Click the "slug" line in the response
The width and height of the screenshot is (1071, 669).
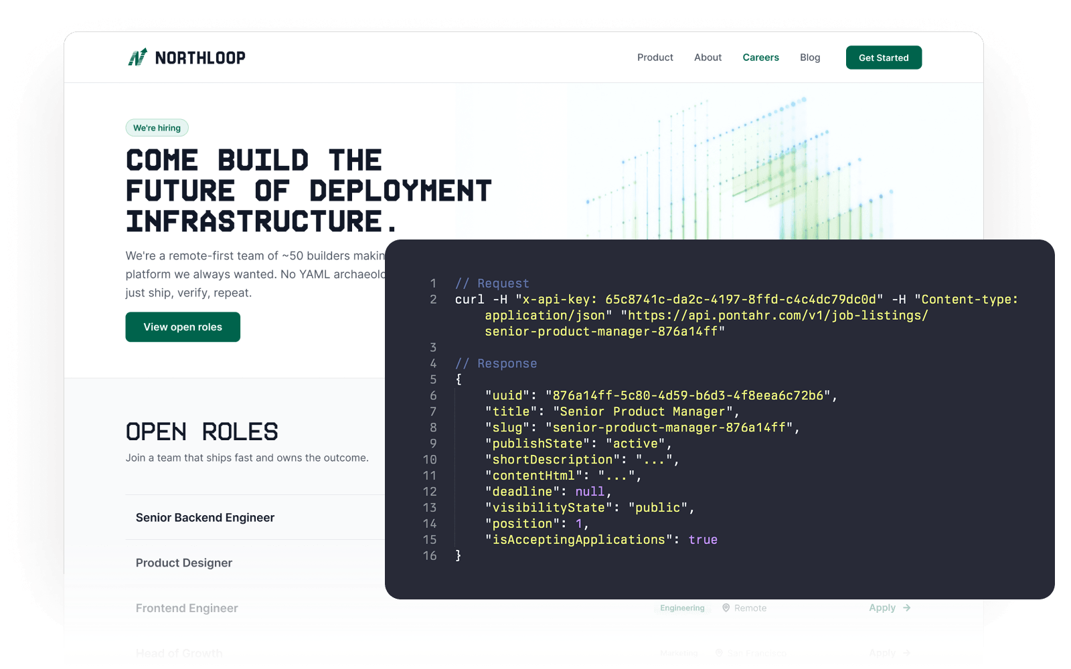(x=643, y=427)
